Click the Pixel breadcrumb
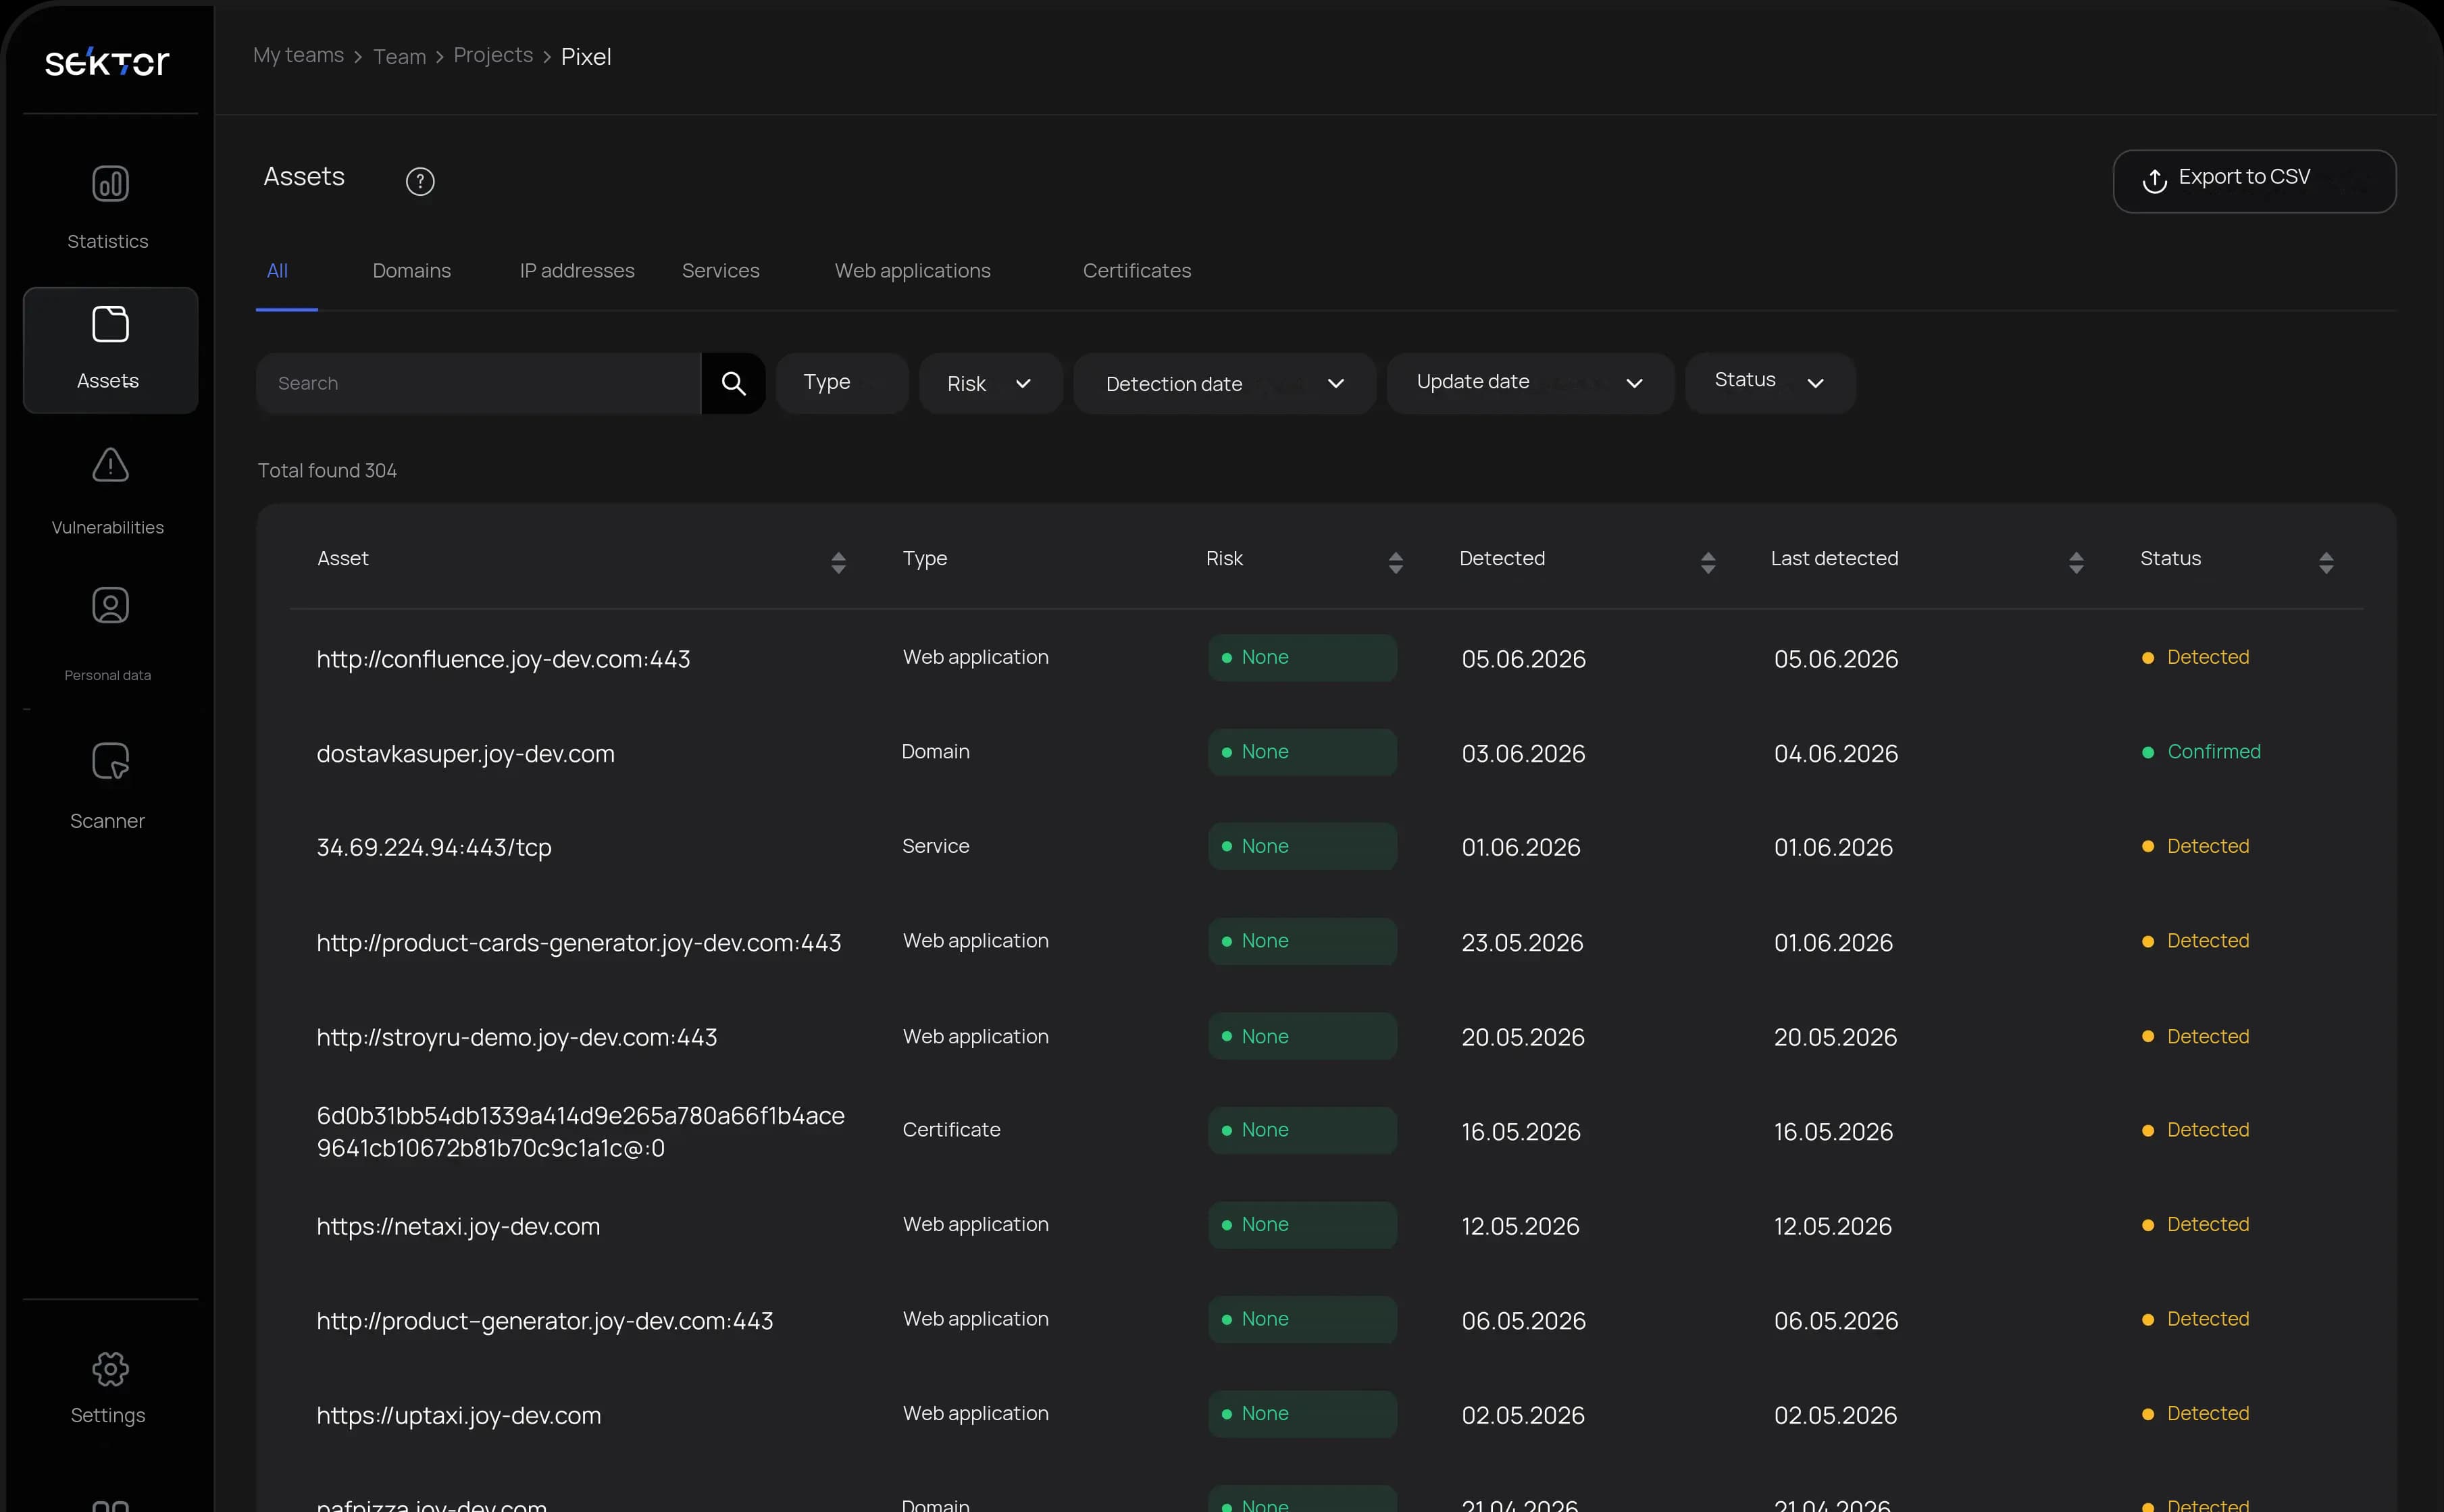The height and width of the screenshot is (1512, 2444). click(x=585, y=57)
